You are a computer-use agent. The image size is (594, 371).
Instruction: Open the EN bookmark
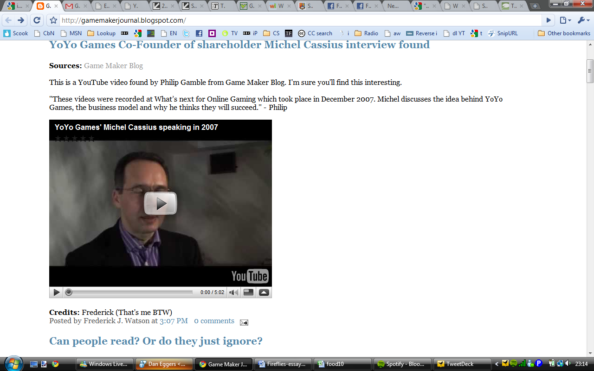pyautogui.click(x=169, y=33)
